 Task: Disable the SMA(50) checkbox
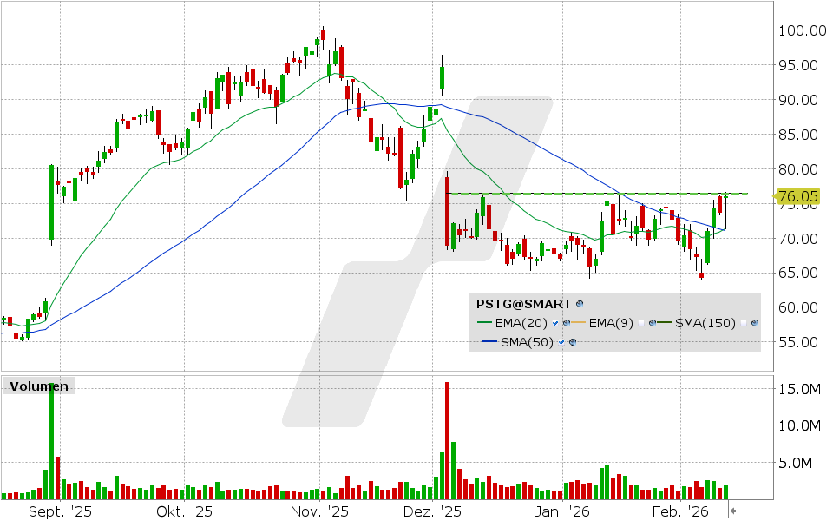(x=561, y=342)
